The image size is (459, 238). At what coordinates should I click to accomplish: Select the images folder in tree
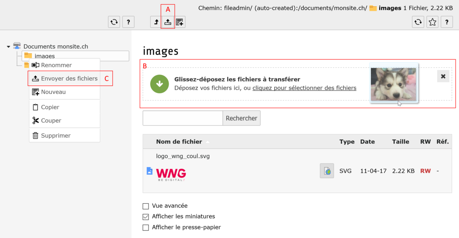tap(44, 56)
